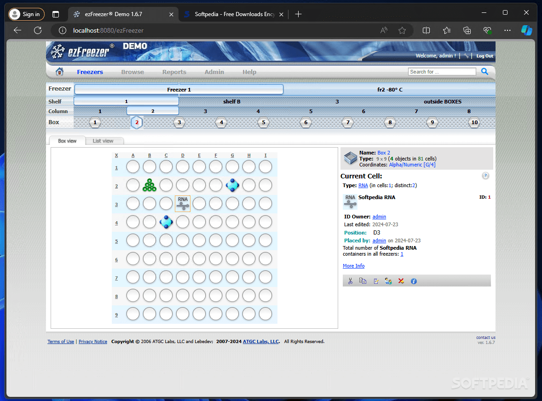This screenshot has height=401, width=542.
Task: Open the Freezers menu
Action: [x=90, y=72]
